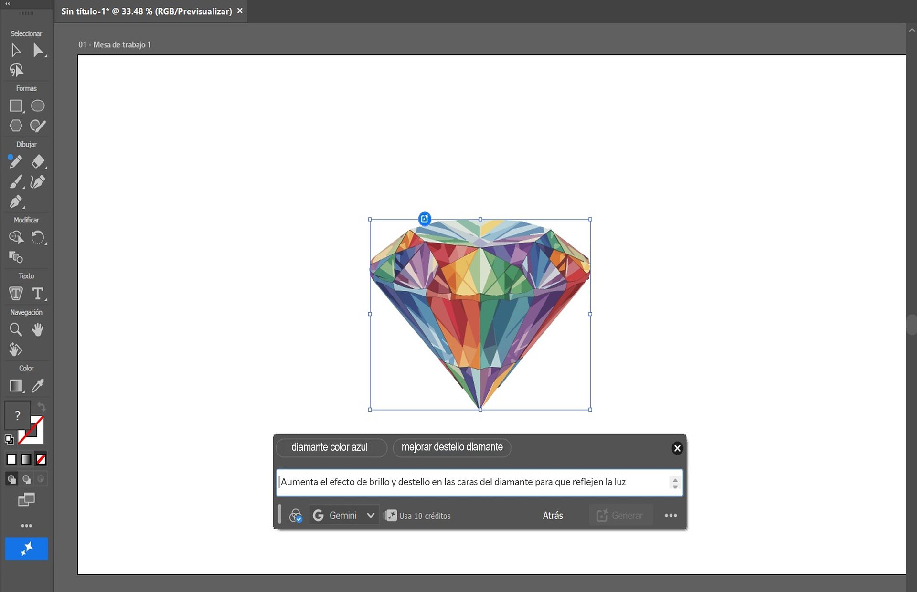Image resolution: width=917 pixels, height=592 pixels.
Task: Close the generative prompt panel
Action: click(x=677, y=448)
